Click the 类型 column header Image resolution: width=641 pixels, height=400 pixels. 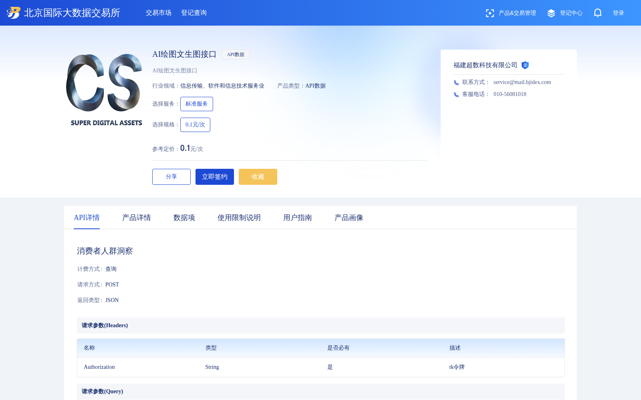pyautogui.click(x=211, y=348)
